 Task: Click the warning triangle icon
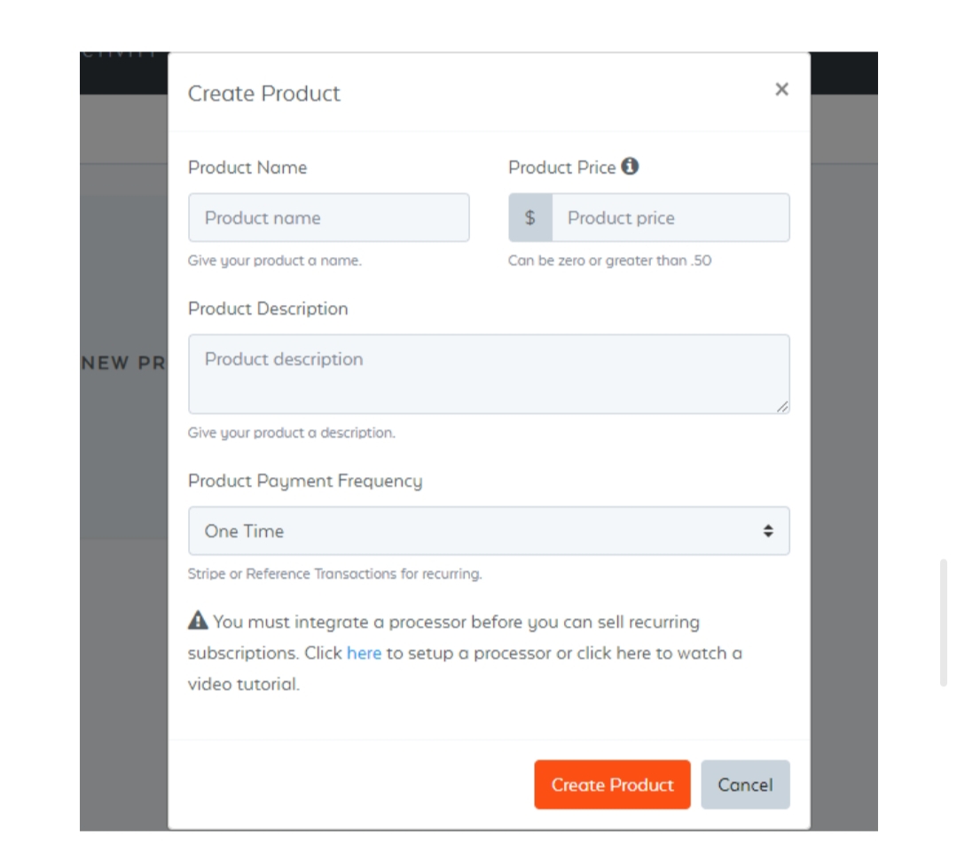click(198, 621)
